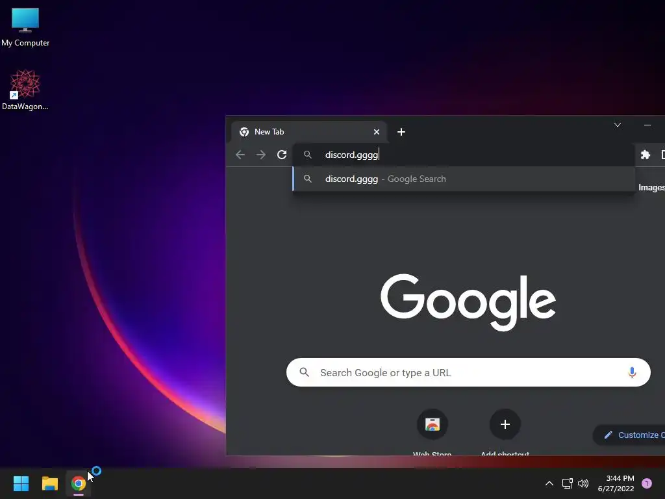Open the tab search chevron

618,125
